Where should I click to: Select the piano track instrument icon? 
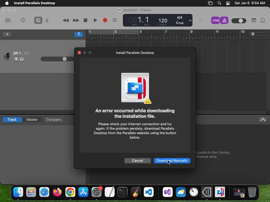click(7, 56)
